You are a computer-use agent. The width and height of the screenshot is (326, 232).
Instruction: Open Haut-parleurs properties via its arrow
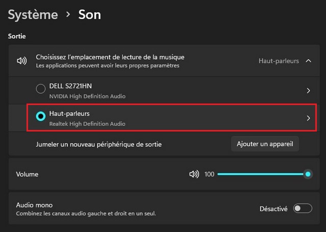pyautogui.click(x=308, y=118)
